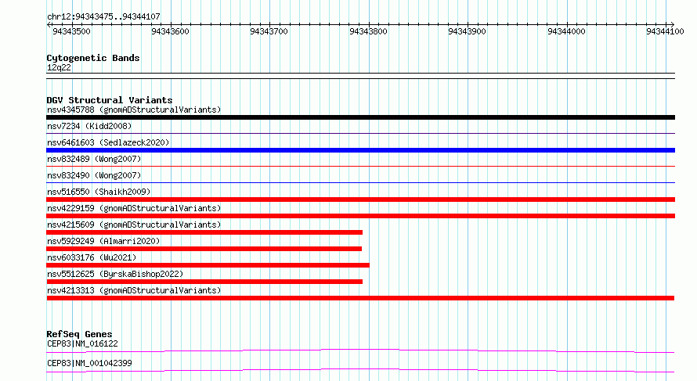Click the blue nsv6461603 variant bar

(x=360, y=150)
